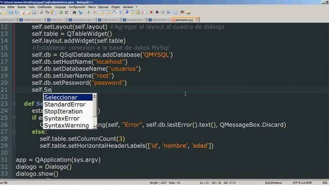Viewport: 329px width, 185px height.
Task: Close the administrar.pyw tab
Action: [x=197, y=20]
